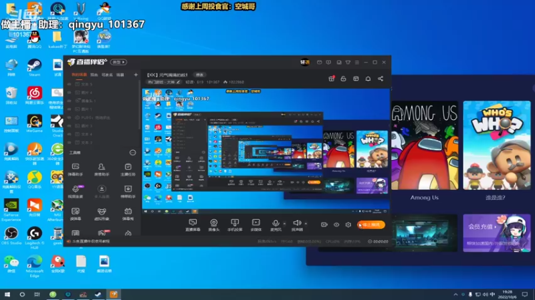
Task: Open the taskbar clock showing 19:28
Action: coord(508,295)
